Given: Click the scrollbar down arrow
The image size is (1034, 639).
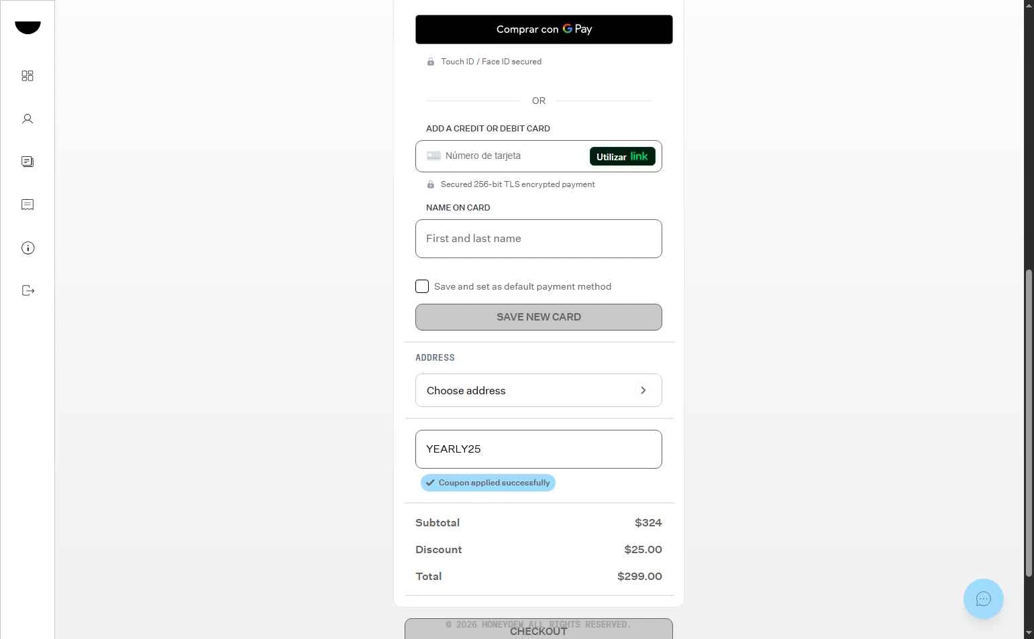Looking at the screenshot, I should [1029, 632].
